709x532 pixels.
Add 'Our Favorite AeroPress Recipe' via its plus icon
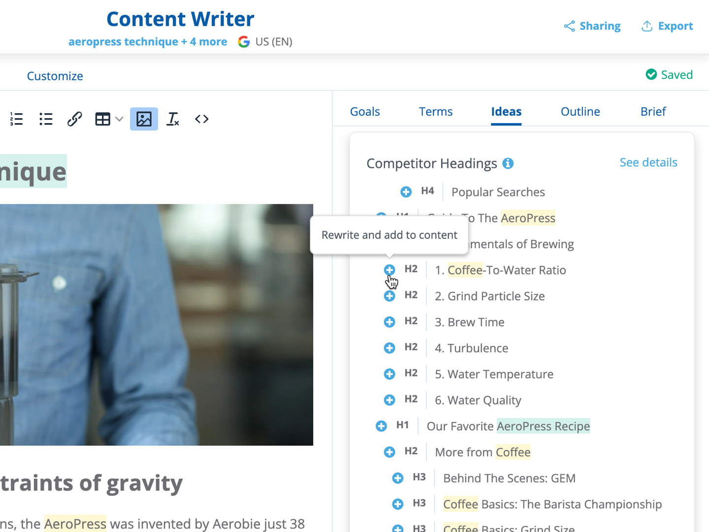click(381, 426)
